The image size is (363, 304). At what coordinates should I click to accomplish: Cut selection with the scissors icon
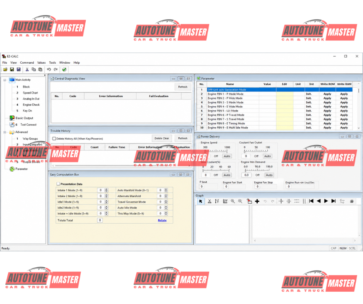(x=27, y=69)
